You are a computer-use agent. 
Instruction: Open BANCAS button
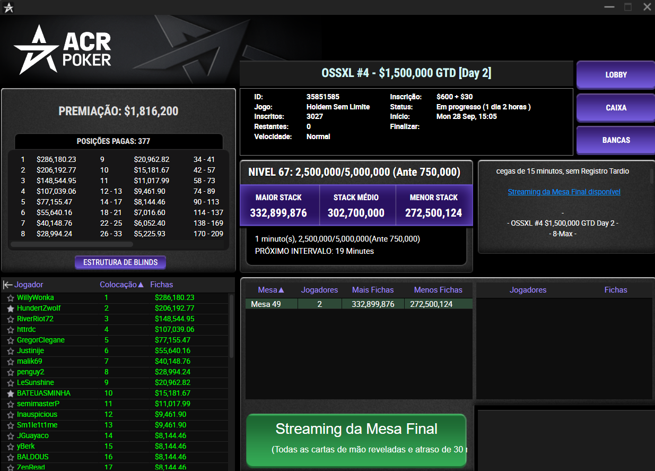pyautogui.click(x=616, y=140)
